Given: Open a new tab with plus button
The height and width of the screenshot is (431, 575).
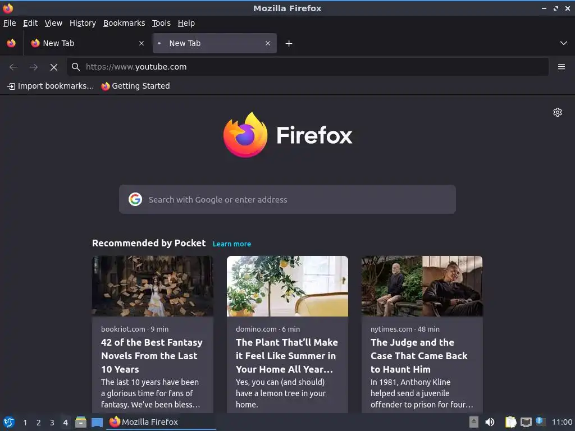Looking at the screenshot, I should [289, 44].
